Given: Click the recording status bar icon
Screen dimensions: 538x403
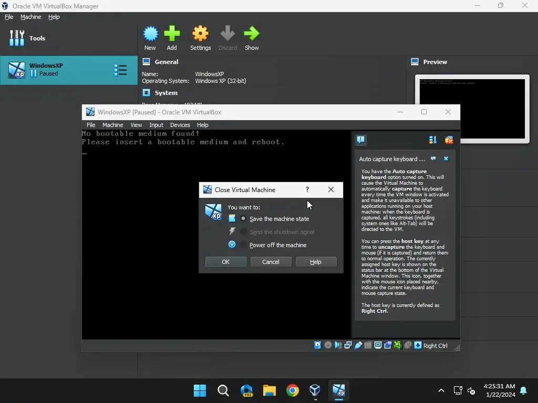Looking at the screenshot, I should pyautogui.click(x=388, y=345).
